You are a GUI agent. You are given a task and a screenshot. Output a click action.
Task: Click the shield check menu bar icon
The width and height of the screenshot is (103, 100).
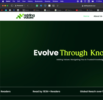pos(85,1)
